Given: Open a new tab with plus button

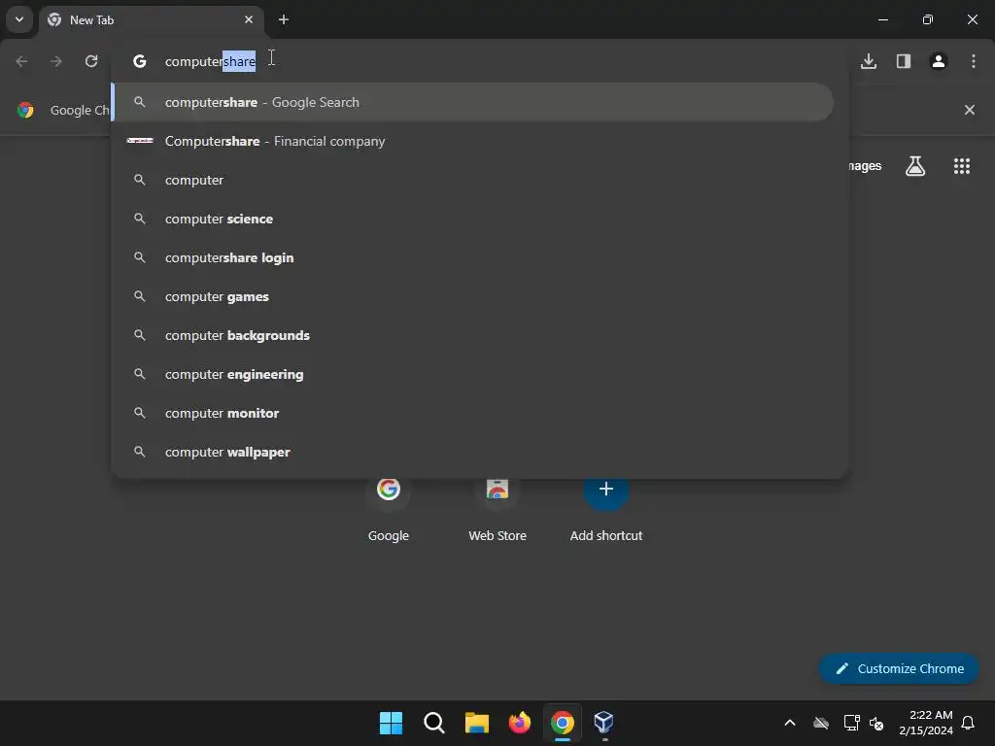Looking at the screenshot, I should [284, 19].
